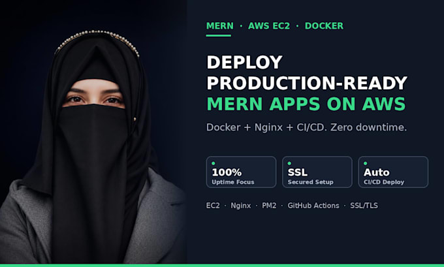Select the 100% Uptime Focus card
The image size is (444, 267).
(241, 172)
